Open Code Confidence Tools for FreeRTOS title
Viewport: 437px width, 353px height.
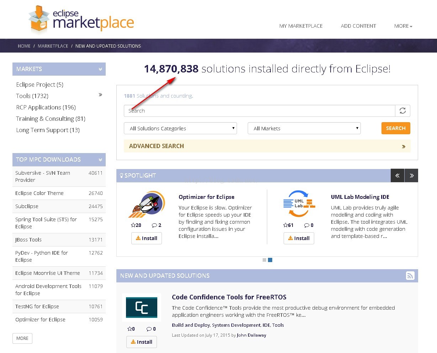[229, 297]
